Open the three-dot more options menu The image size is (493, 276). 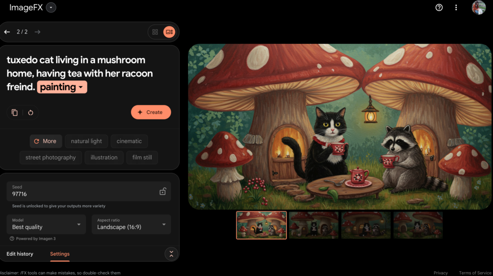[456, 8]
